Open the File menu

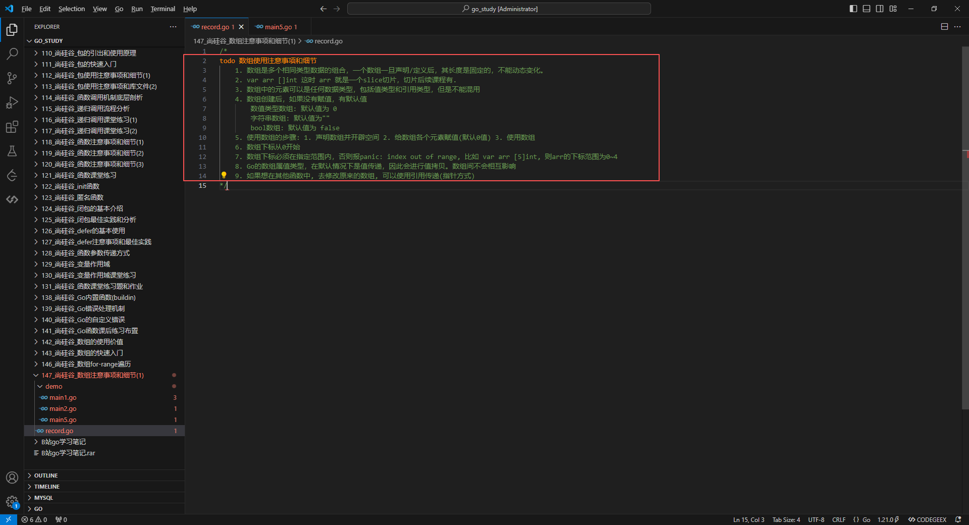tap(27, 9)
